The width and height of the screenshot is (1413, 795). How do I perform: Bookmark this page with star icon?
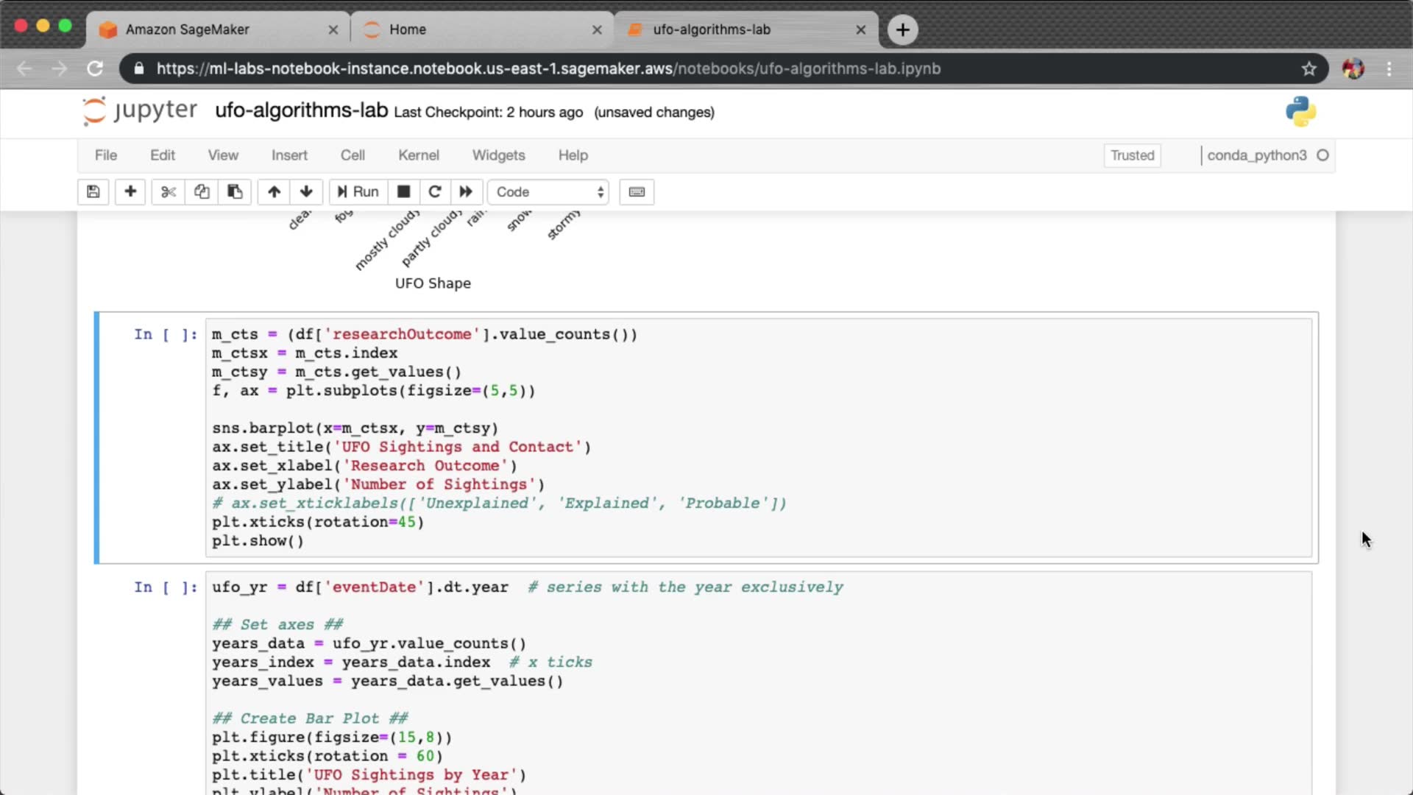tap(1308, 68)
